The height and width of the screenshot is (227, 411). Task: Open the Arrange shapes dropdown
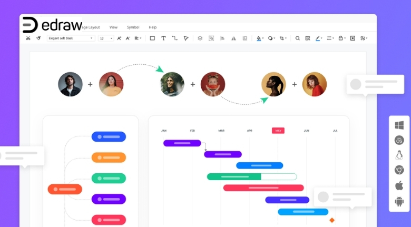pos(364,38)
